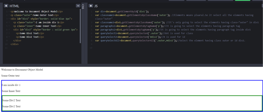The image size is (263, 112).
Task: Collapse fold arrow on HTML line 5
Action: 9,26
